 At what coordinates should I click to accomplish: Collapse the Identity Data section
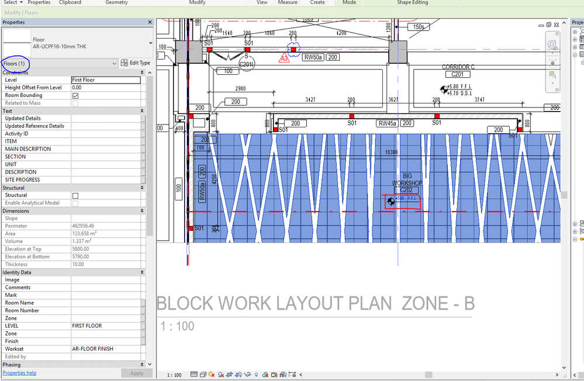142,272
